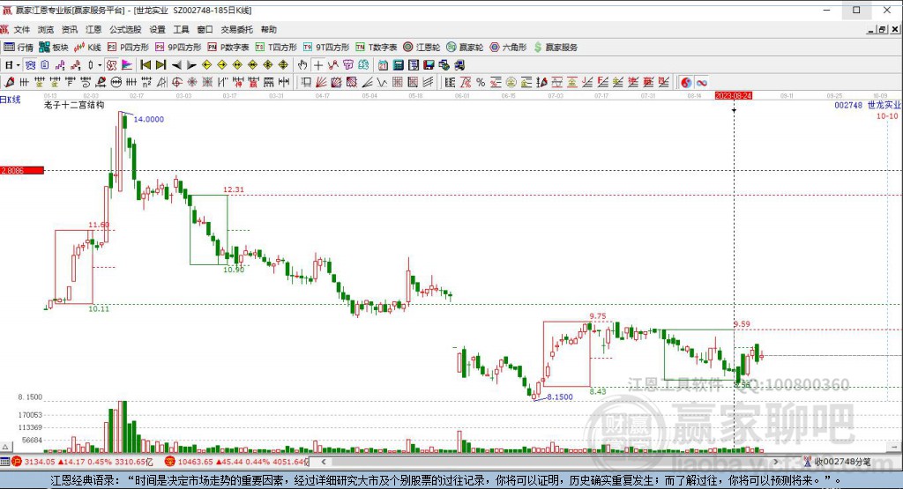The image size is (903, 489).
Task: Open the 工具 menu
Action: coord(182,29)
